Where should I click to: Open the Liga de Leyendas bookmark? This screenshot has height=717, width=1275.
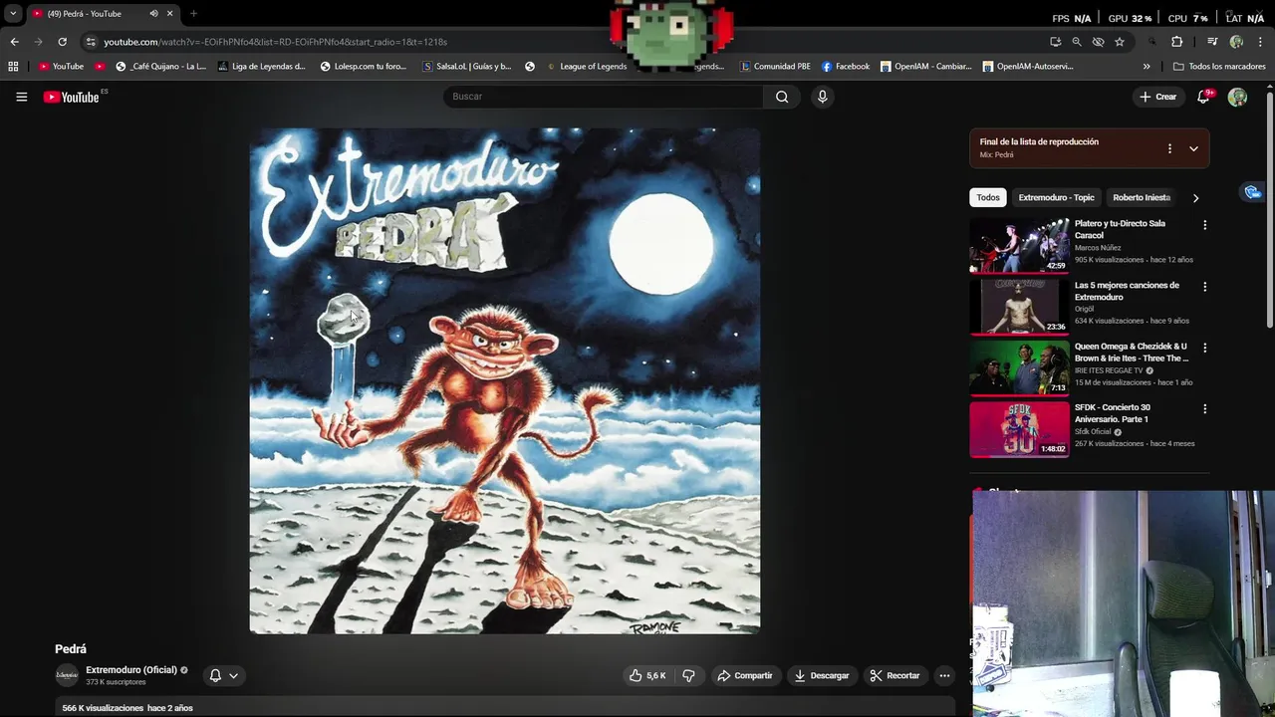coord(261,67)
